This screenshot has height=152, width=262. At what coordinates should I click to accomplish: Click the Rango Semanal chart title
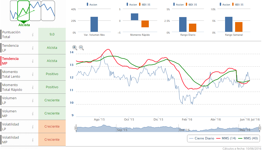pyautogui.click(x=234, y=35)
